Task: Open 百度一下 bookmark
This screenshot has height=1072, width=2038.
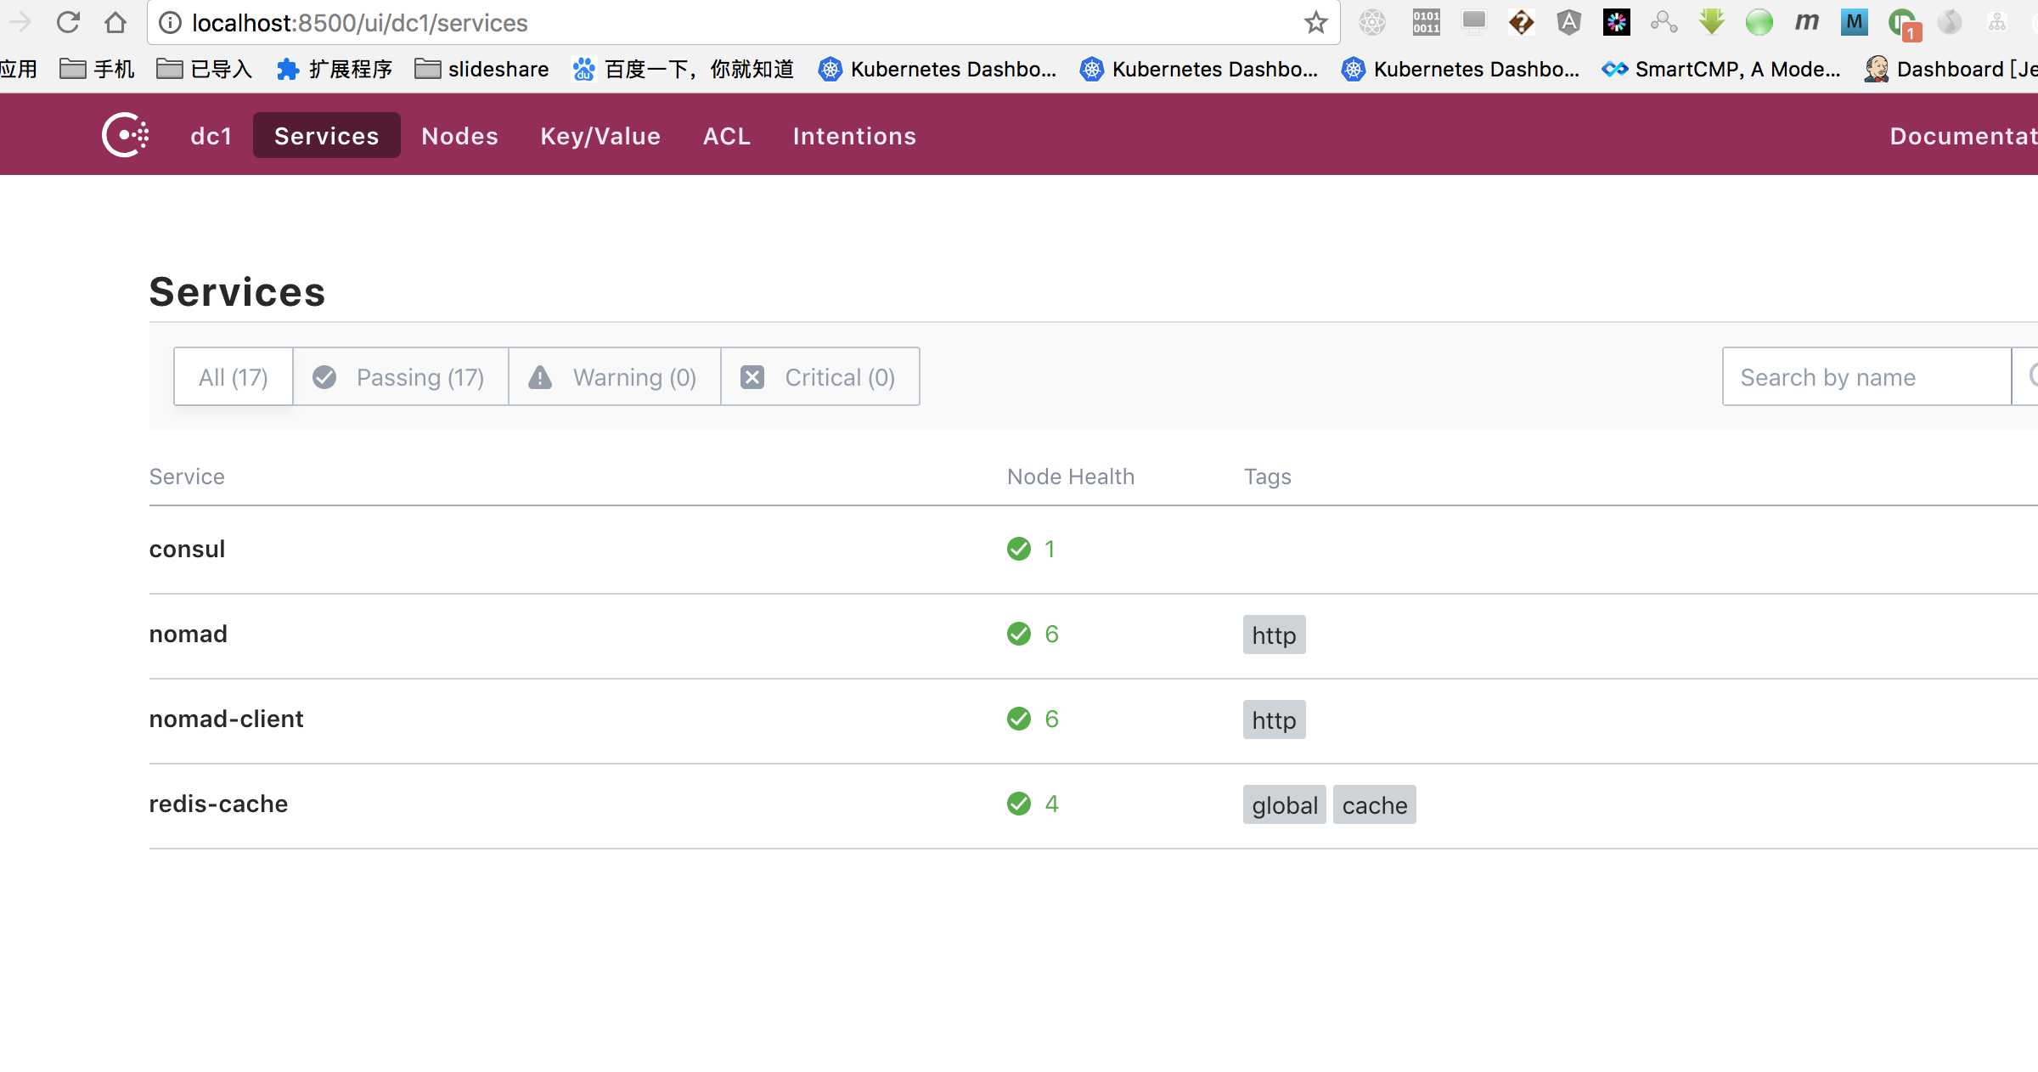Action: click(684, 69)
